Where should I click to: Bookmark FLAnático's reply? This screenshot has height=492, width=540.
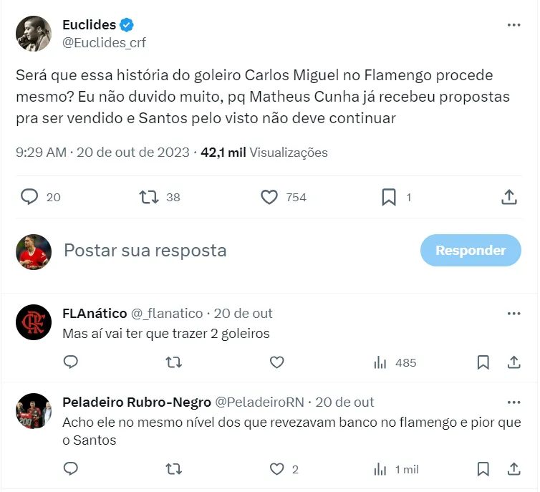pos(483,362)
